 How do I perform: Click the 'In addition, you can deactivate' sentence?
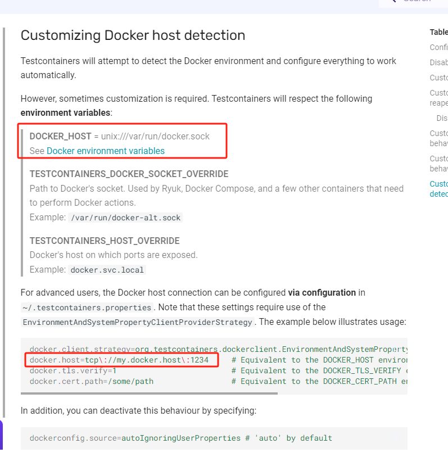pyautogui.click(x=138, y=411)
